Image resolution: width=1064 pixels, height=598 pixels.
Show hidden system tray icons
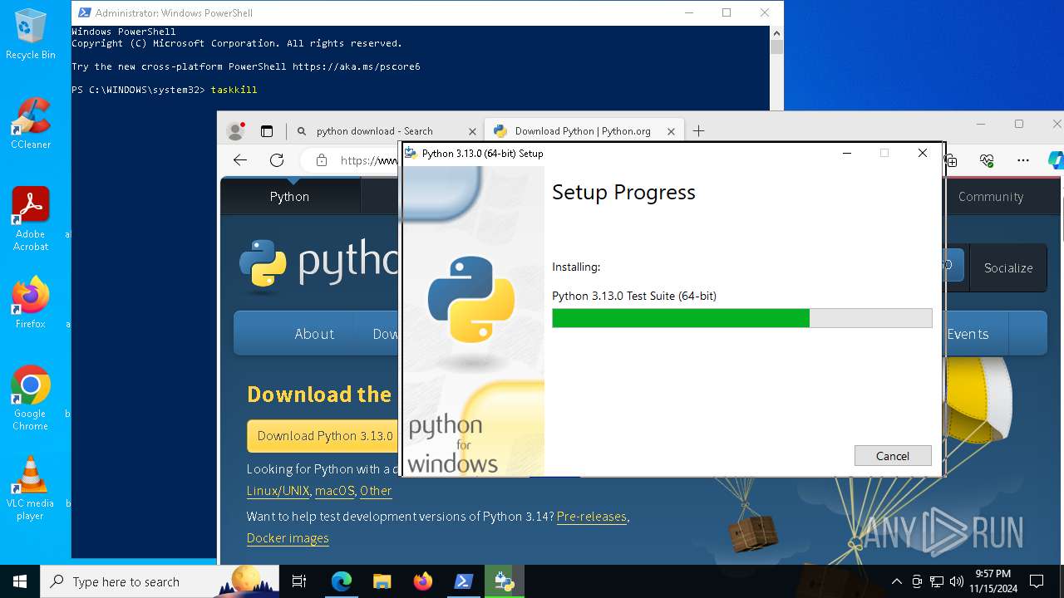897,581
